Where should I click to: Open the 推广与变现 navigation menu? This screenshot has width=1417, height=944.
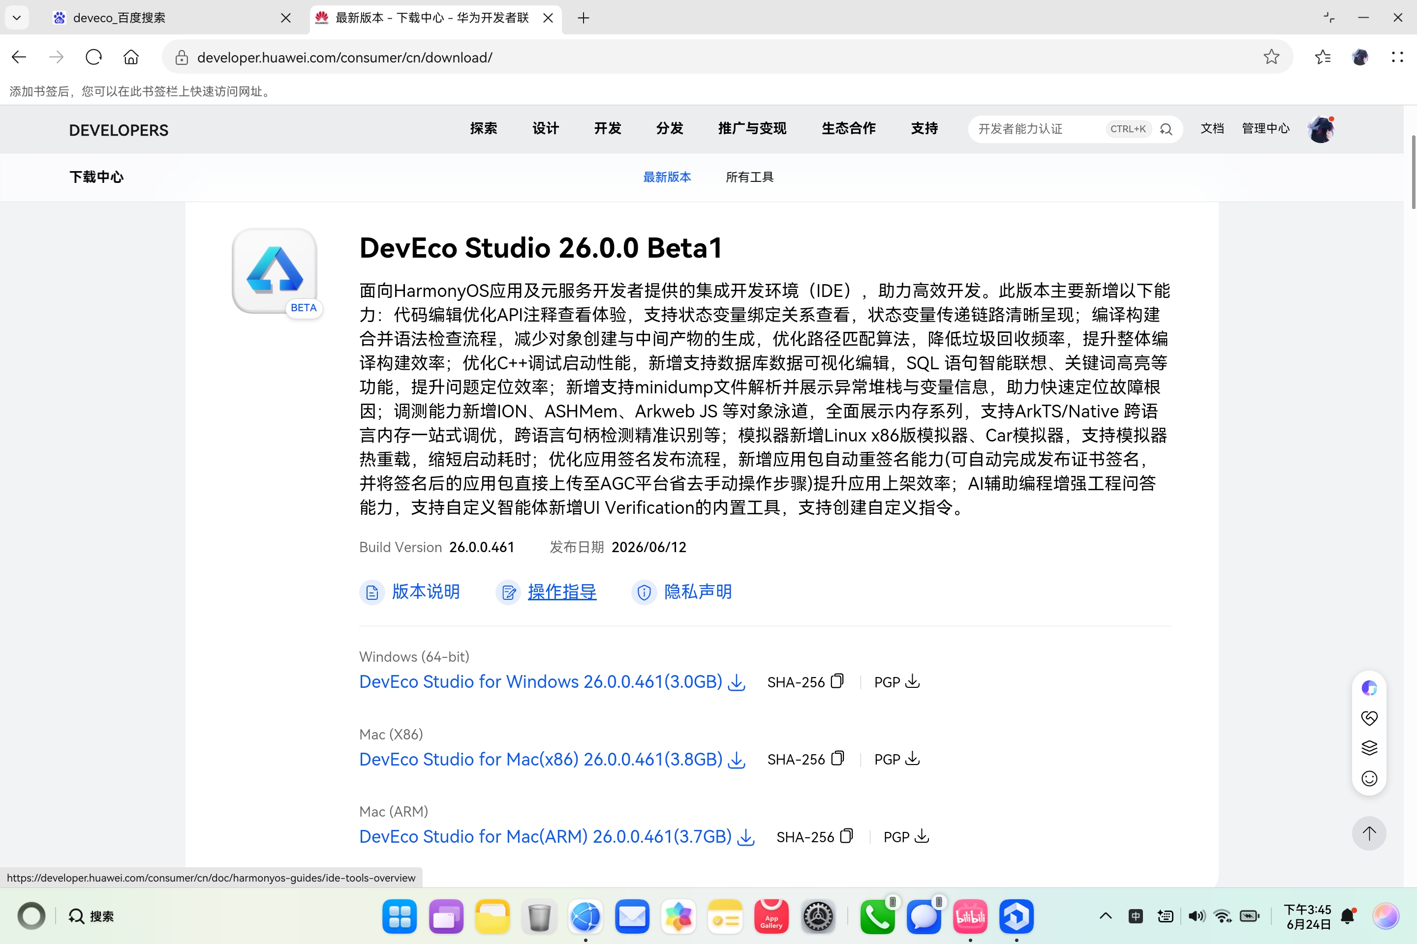pos(752,128)
